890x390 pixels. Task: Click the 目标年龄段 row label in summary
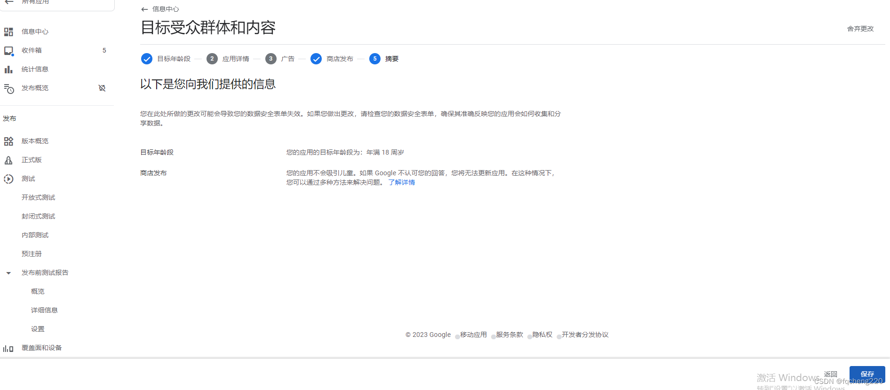point(157,152)
